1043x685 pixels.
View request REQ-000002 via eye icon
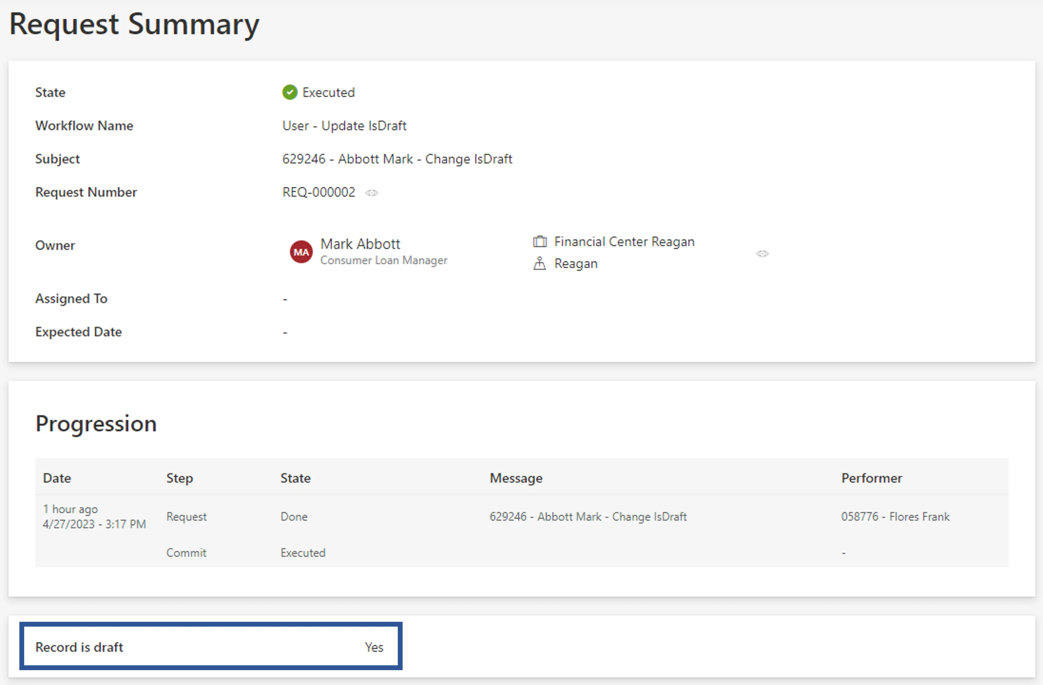(x=372, y=193)
